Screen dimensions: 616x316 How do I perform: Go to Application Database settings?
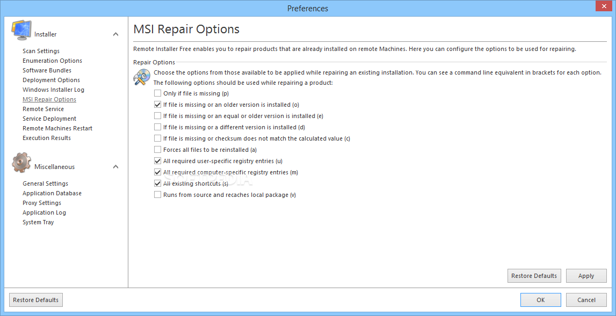pyautogui.click(x=52, y=193)
